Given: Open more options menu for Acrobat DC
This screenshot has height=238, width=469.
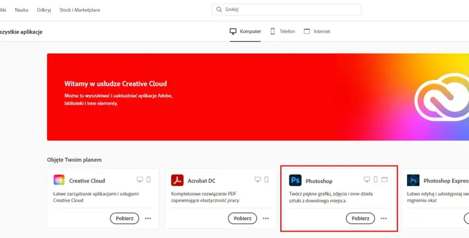Looking at the screenshot, I should (266, 218).
